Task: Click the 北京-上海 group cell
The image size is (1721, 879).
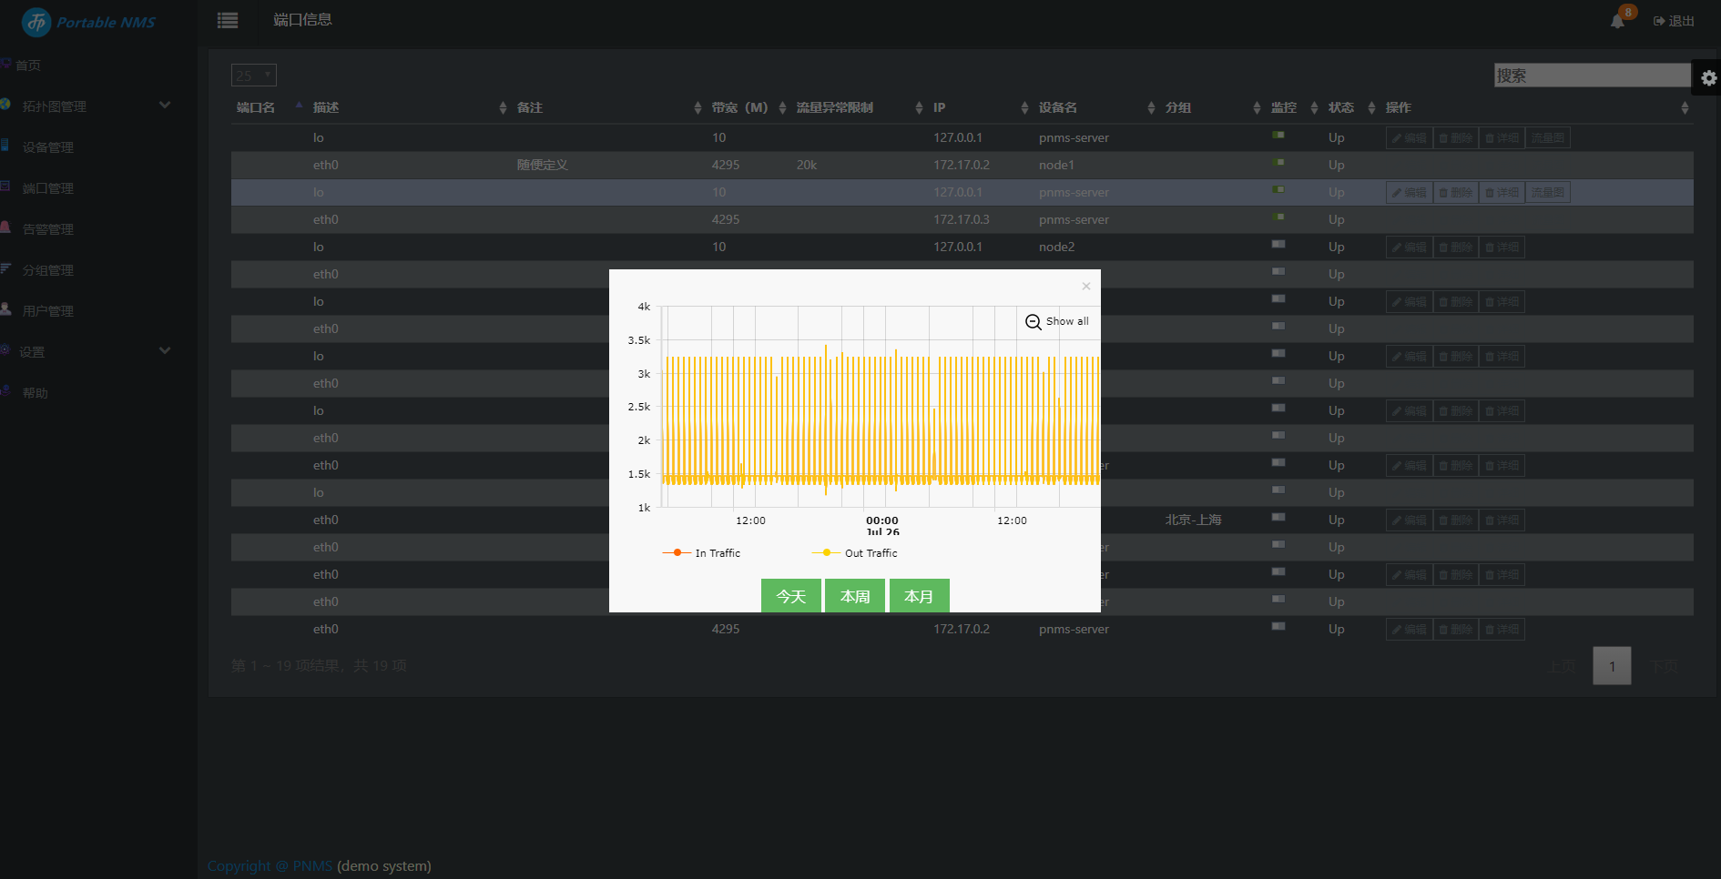Action: pos(1193,520)
